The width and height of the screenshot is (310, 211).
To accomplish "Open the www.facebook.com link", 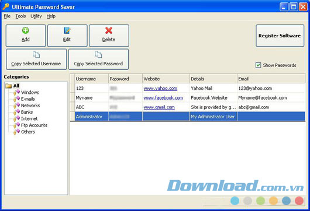I will [x=163, y=98].
